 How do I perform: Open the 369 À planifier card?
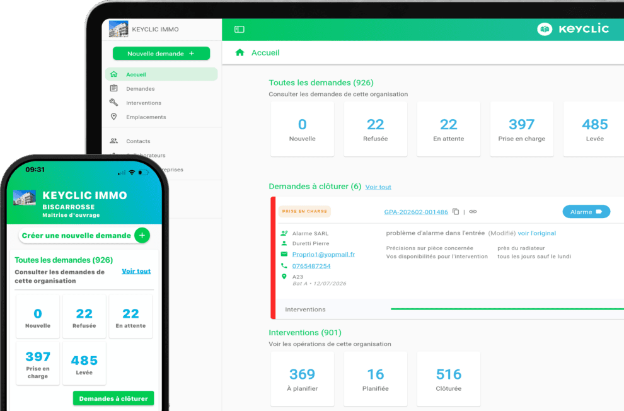[303, 379]
